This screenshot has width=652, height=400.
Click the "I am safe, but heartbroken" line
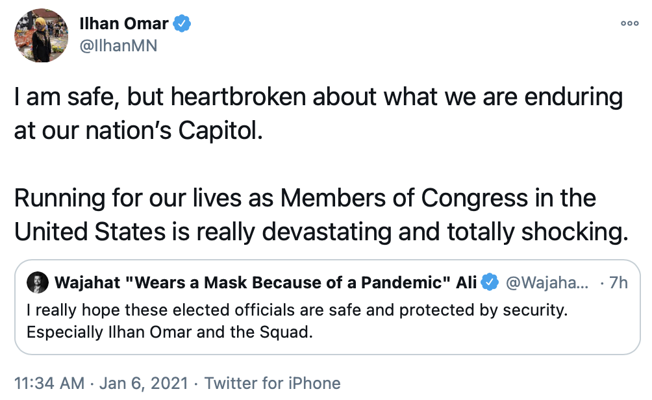point(318,97)
